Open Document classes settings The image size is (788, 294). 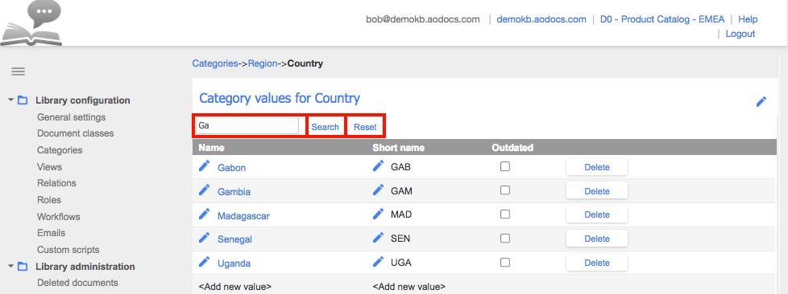(76, 133)
